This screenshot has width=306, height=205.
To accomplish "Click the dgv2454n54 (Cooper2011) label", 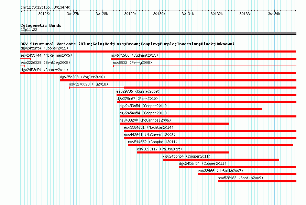I will click(x=143, y=113).
